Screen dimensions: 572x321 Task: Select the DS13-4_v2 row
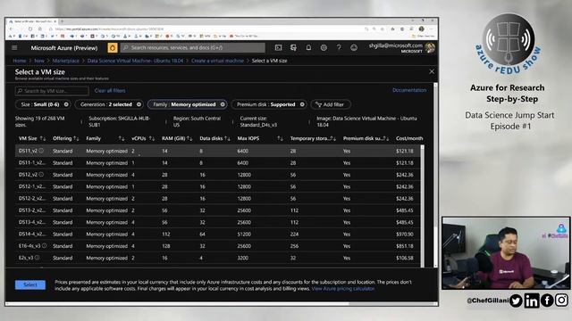(217, 222)
